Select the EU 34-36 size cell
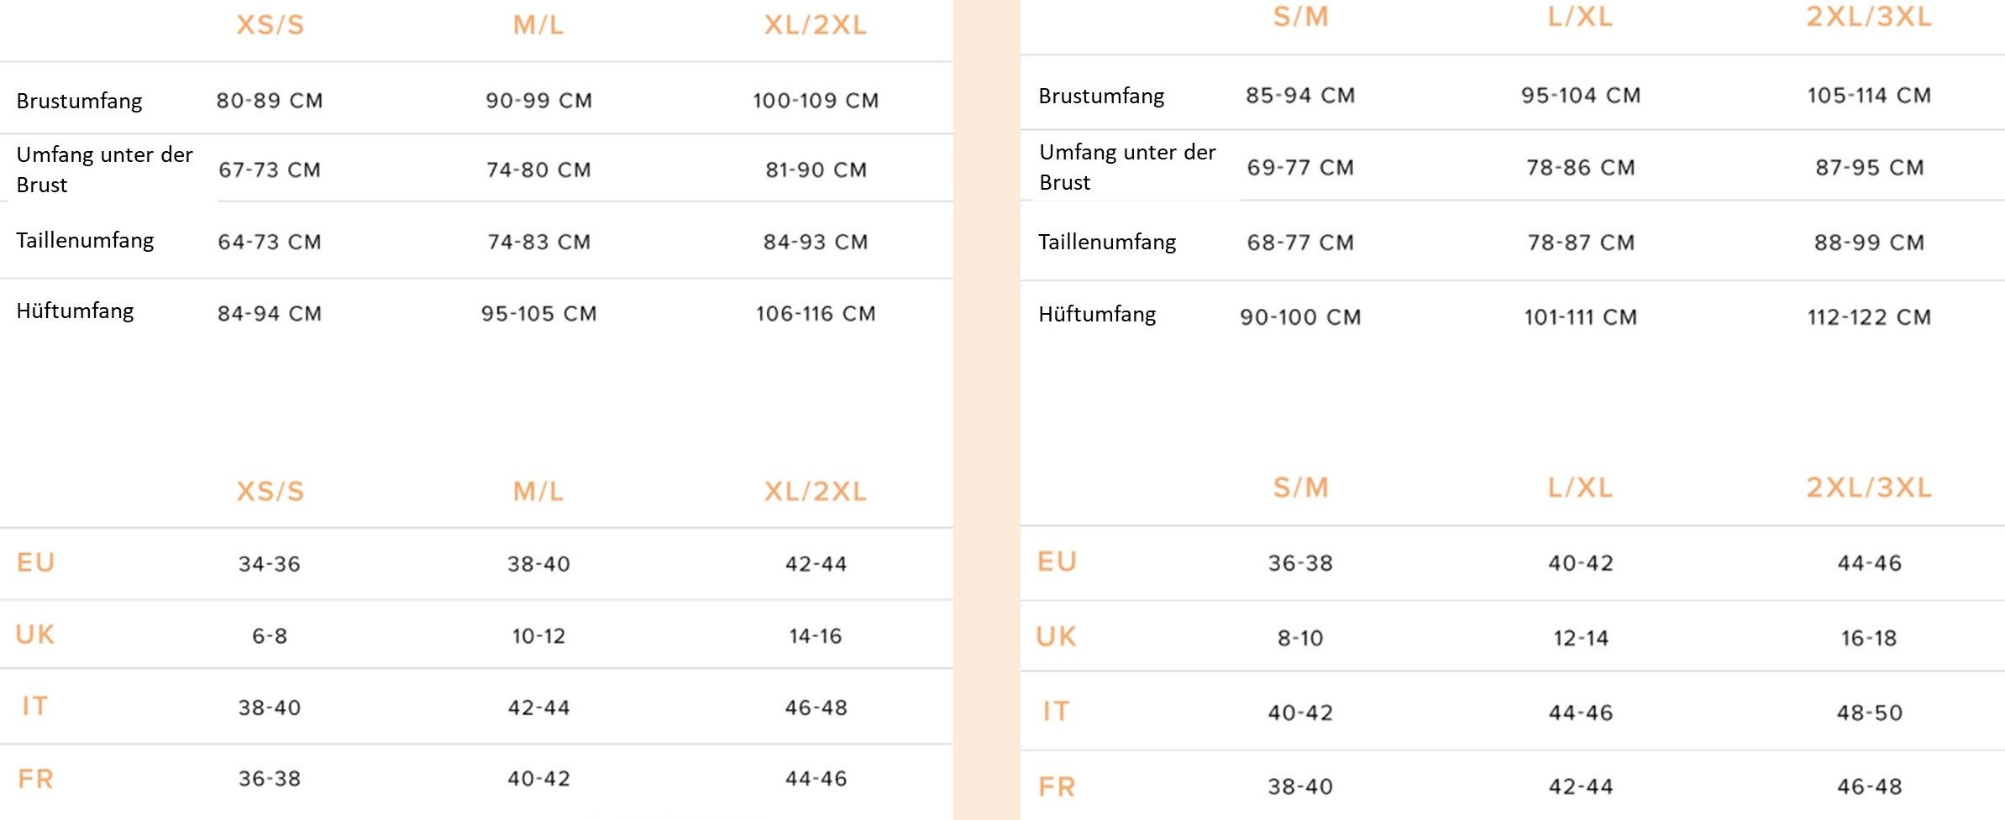The height and width of the screenshot is (820, 2005). pyautogui.click(x=270, y=564)
